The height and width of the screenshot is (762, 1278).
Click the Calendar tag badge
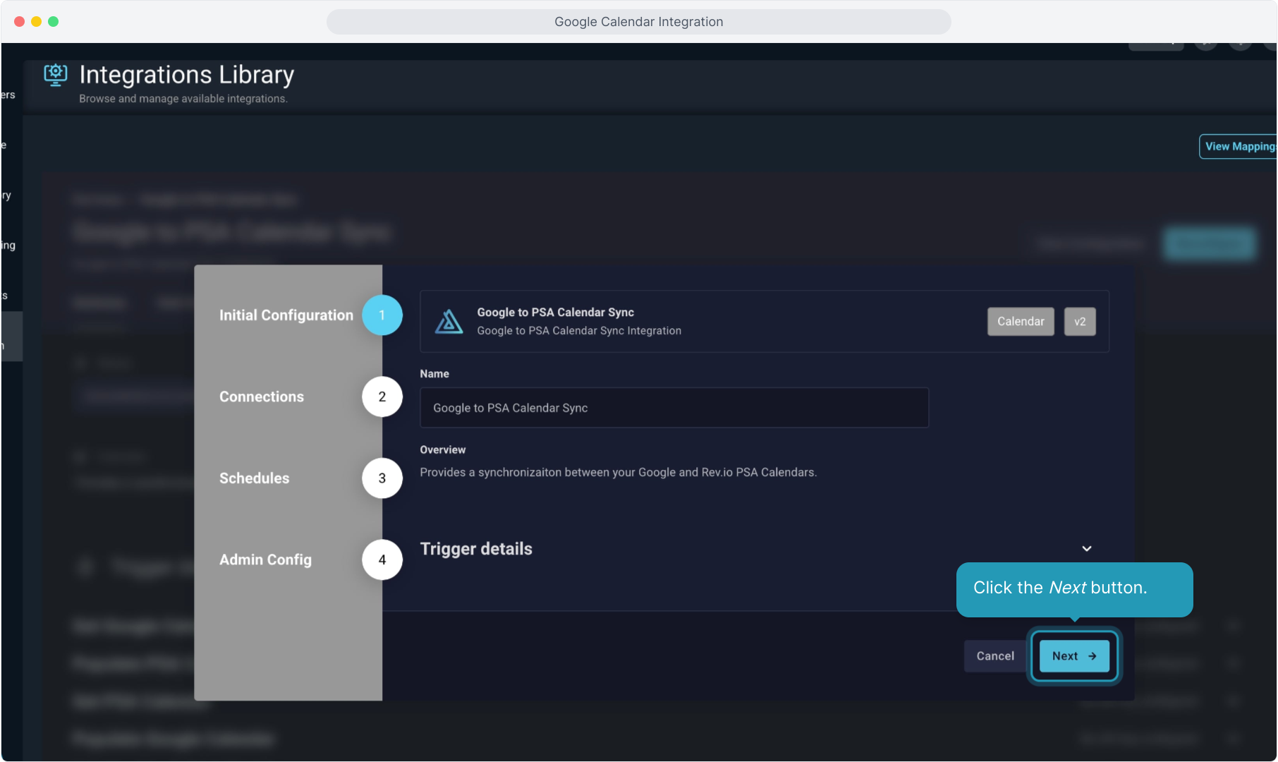[1021, 322]
